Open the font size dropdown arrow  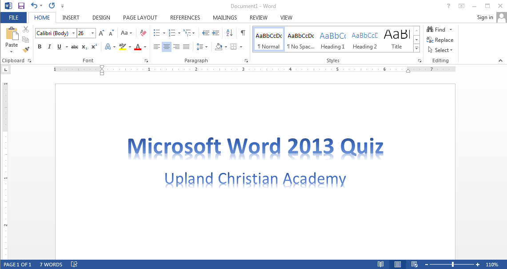coord(93,33)
